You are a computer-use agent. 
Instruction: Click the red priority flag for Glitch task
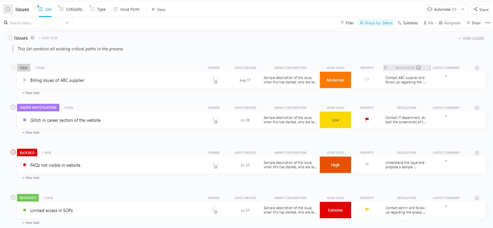click(367, 120)
